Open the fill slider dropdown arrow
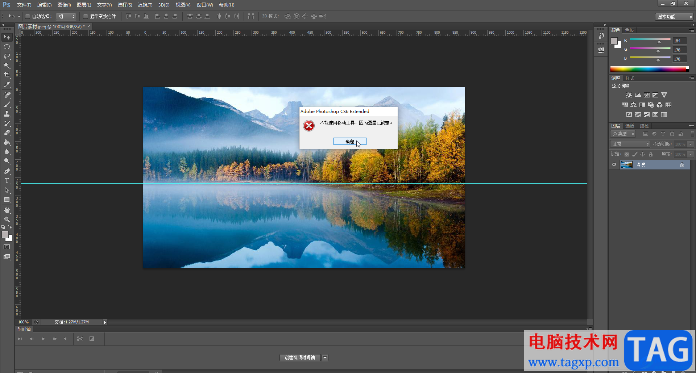The width and height of the screenshot is (696, 373). point(691,154)
